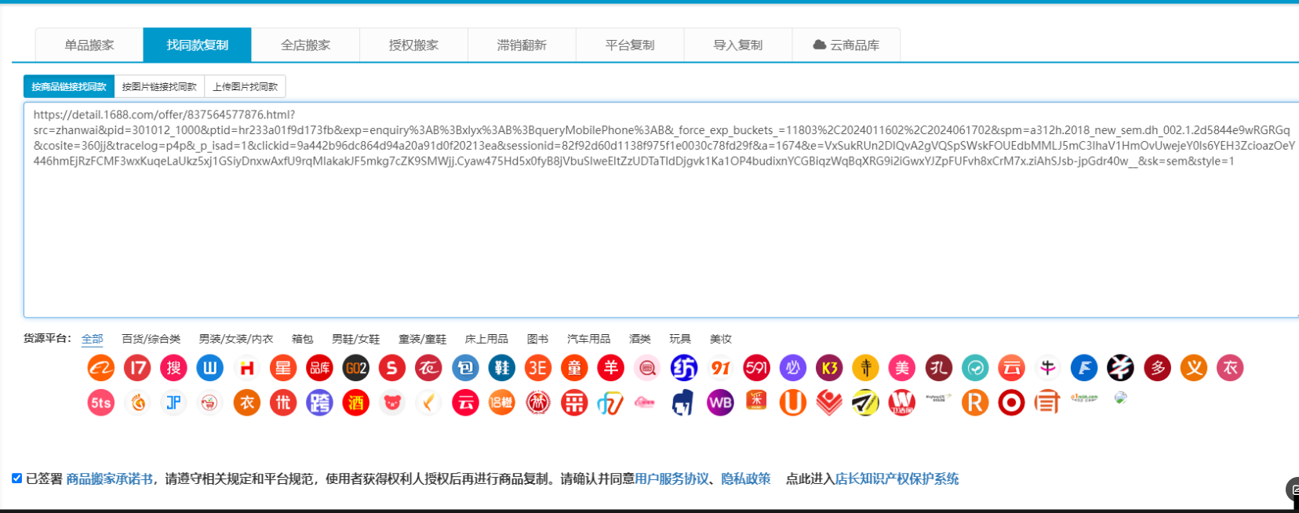Screen dimensions: 1299x513
Task: Choose the 91 platform icon
Action: [720, 368]
